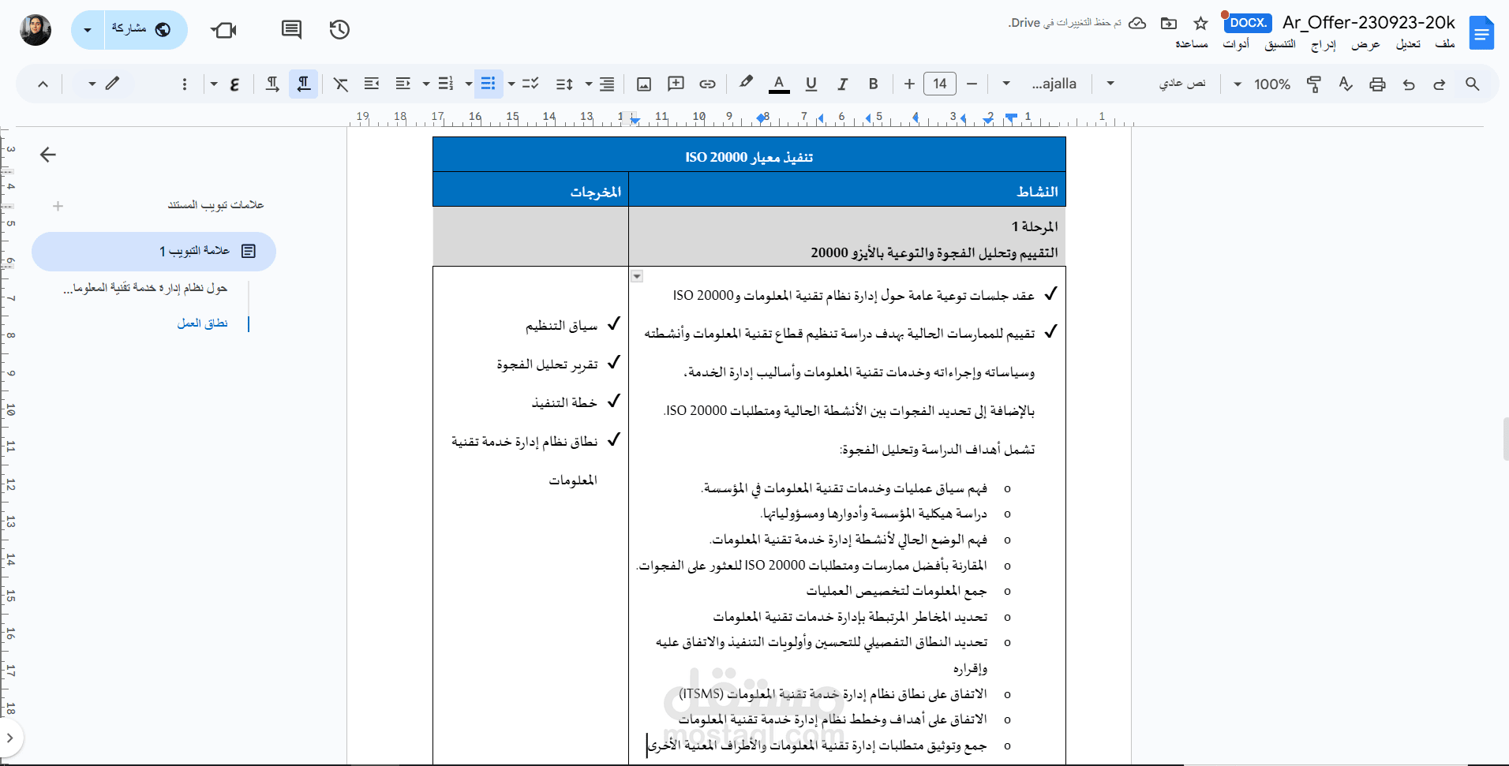Open the تعديل (Edit) menu
This screenshot has width=1509, height=766.
point(1408,44)
